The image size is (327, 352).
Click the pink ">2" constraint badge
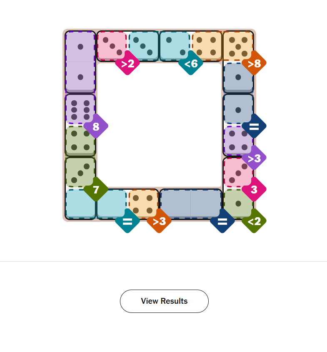[127, 63]
